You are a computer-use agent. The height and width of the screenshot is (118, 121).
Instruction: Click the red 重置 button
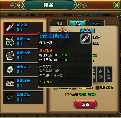(x=85, y=105)
